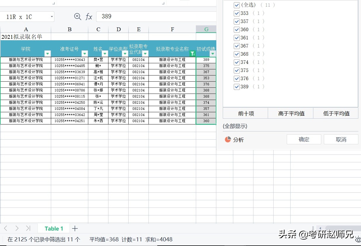
Task: Open the Name Box dropdown arrow
Action: tap(51, 17)
